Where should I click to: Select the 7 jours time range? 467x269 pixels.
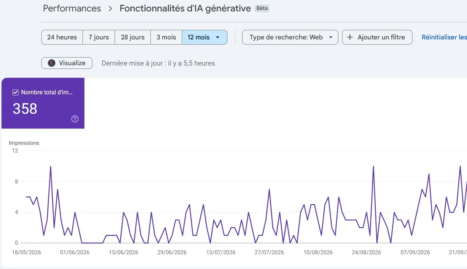pyautogui.click(x=98, y=37)
